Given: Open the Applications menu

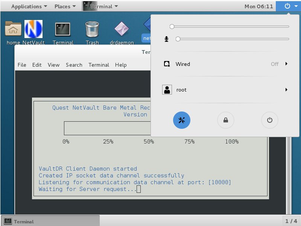Looking at the screenshot, I should point(29,6).
